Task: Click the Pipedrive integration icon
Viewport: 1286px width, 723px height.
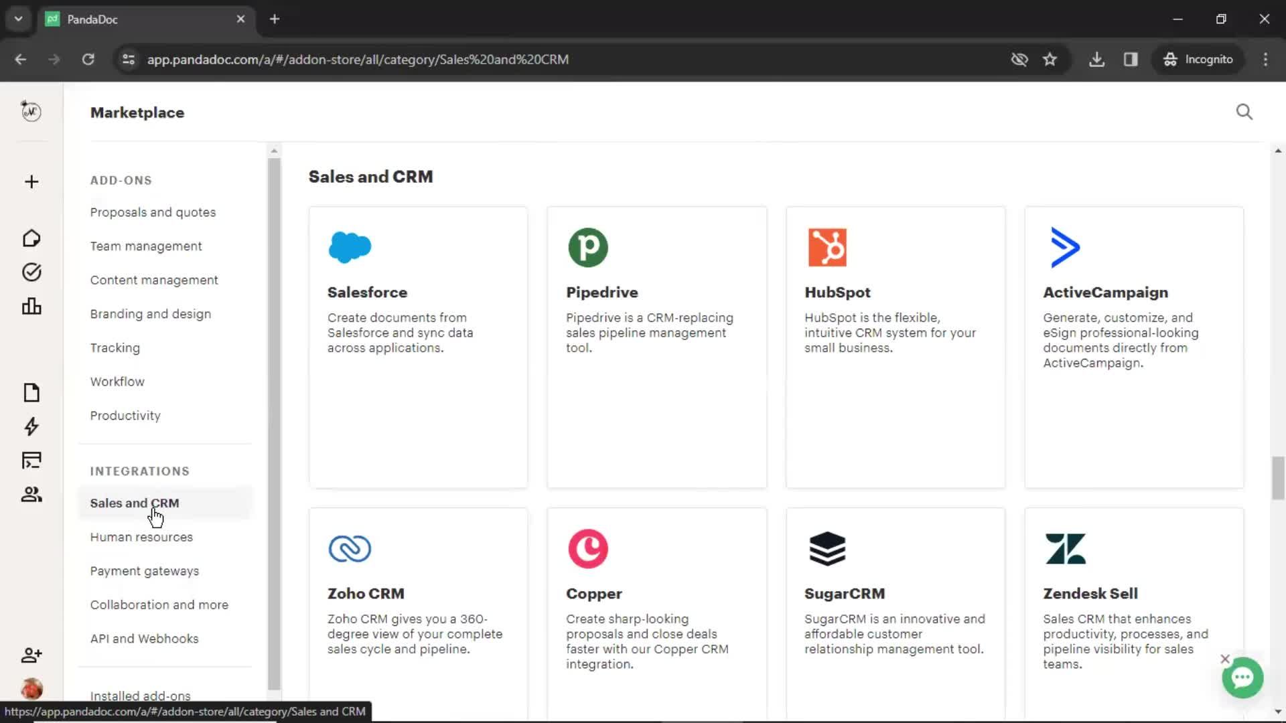Action: point(588,247)
